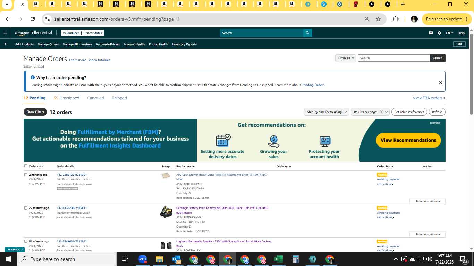Open the settings gear icon
Viewport: 474px width, 266px height.
[439, 33]
